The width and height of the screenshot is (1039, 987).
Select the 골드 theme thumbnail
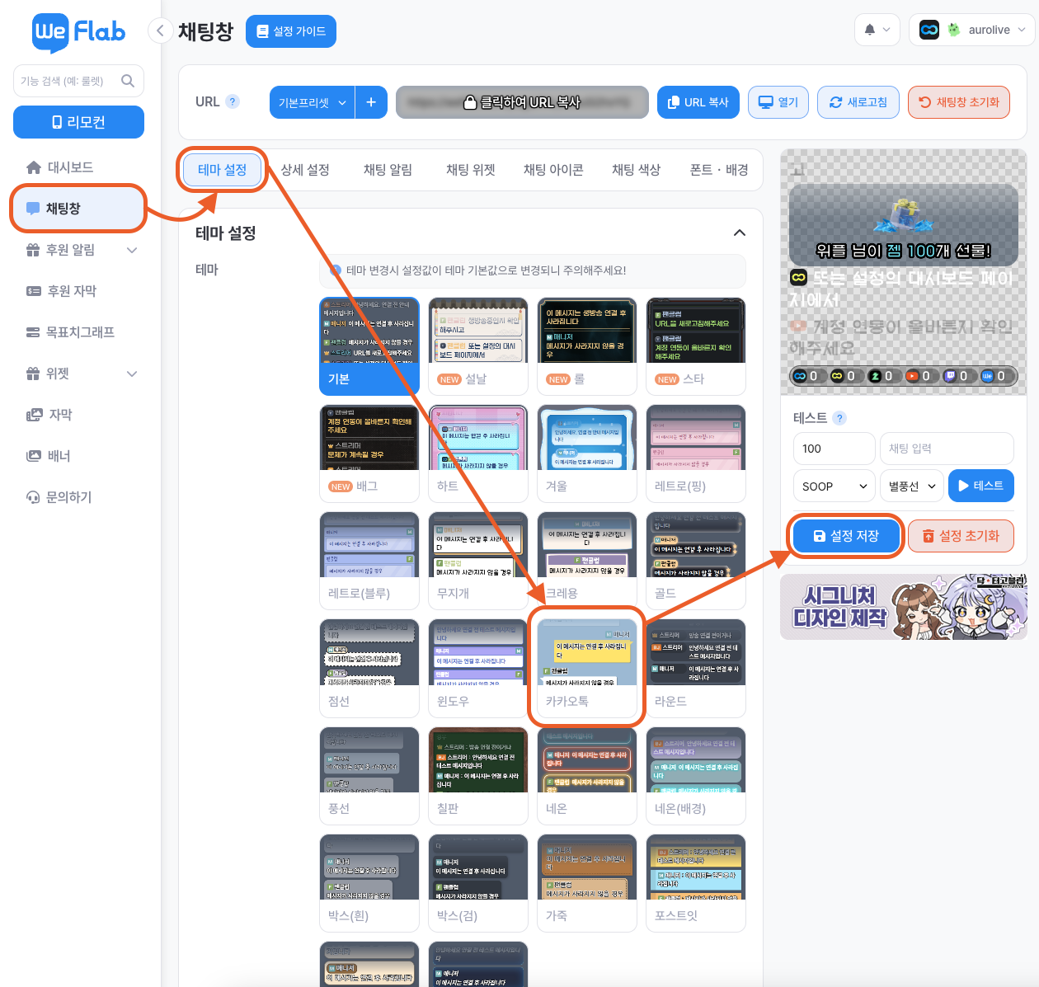[x=696, y=561]
